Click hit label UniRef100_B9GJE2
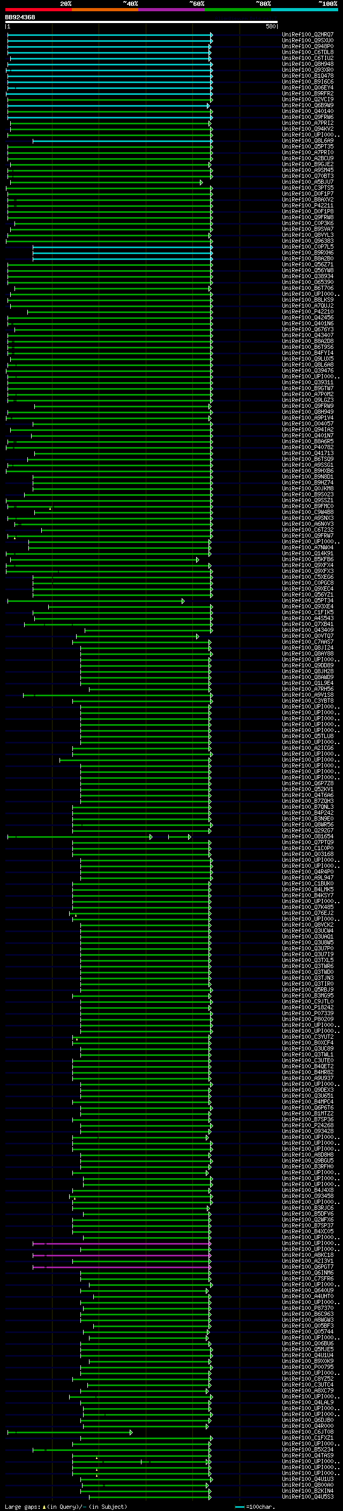343x1511 pixels. 308,164
